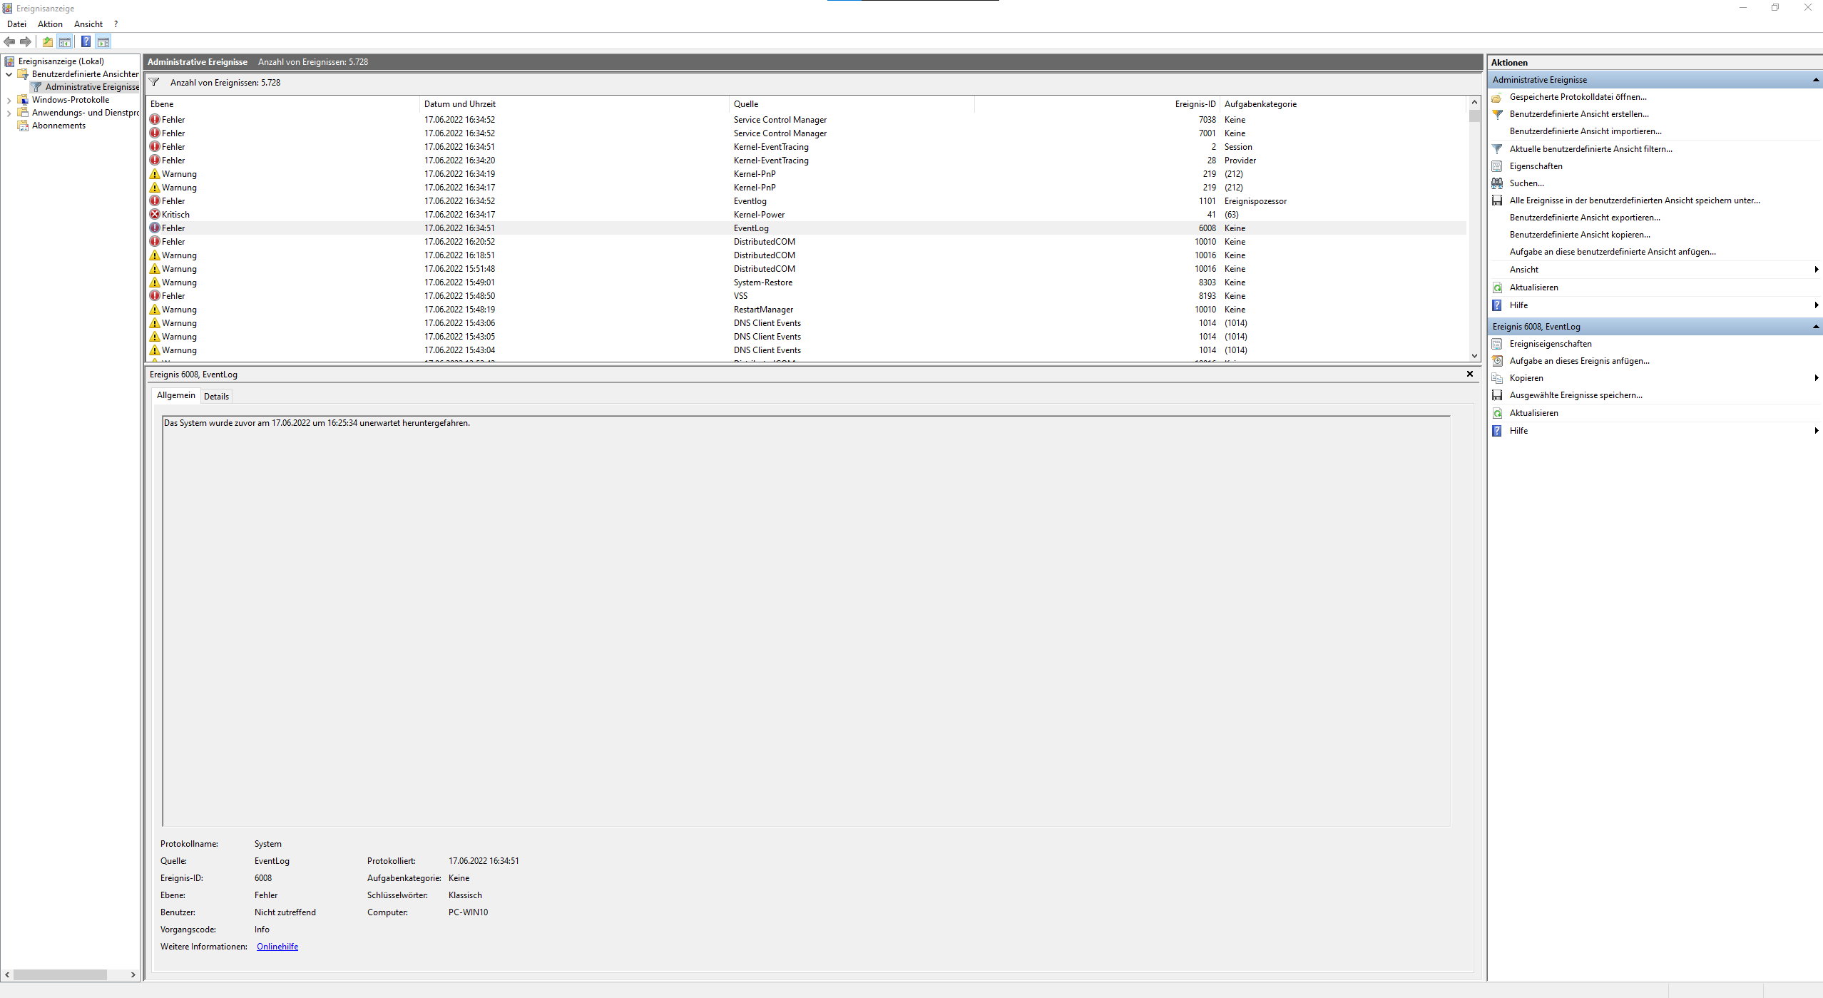Click the Gespeicherte Protokolldatei öffnen icon

click(1497, 97)
